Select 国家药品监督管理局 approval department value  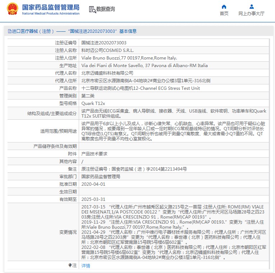point(101,177)
